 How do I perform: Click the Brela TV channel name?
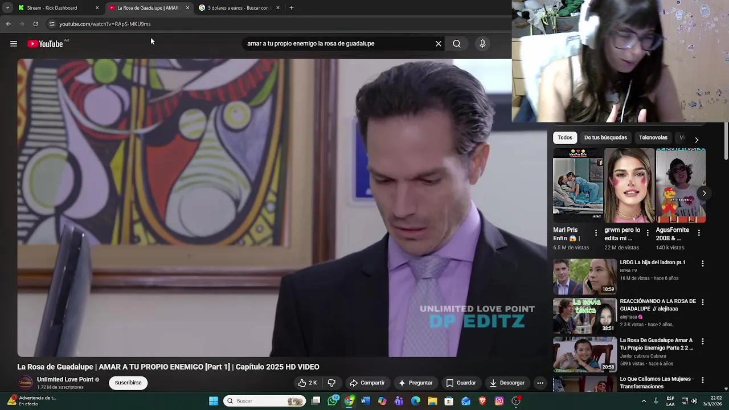pyautogui.click(x=629, y=270)
